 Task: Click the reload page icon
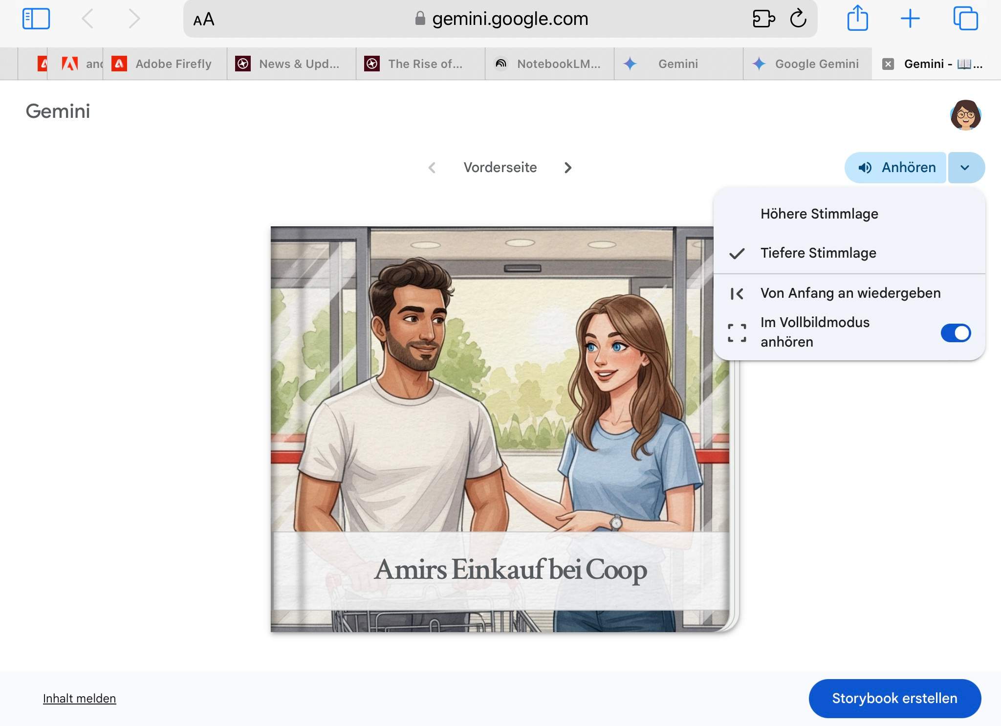798,19
